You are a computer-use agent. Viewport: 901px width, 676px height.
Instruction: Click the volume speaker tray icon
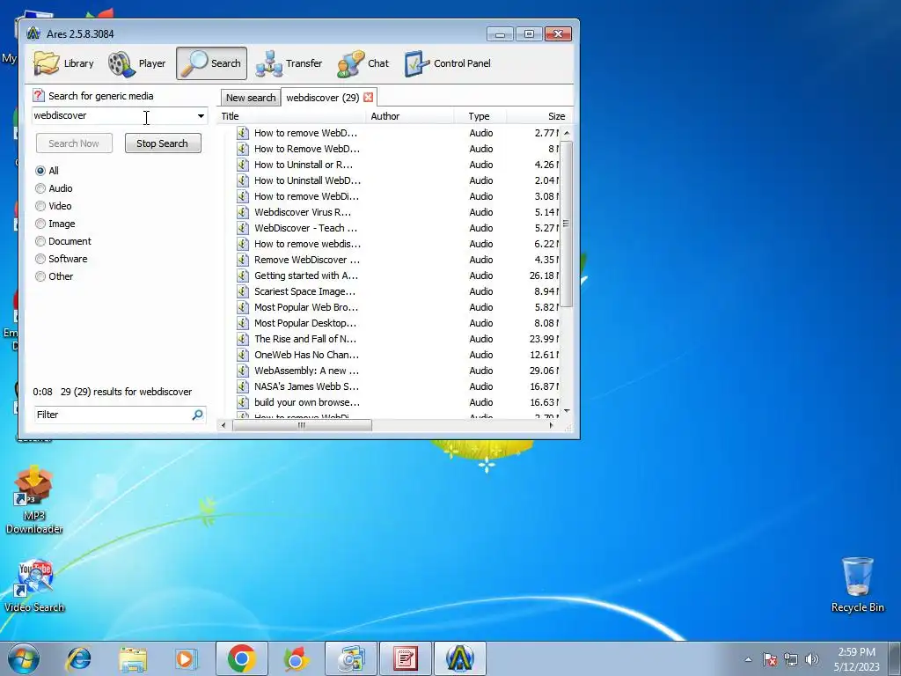[x=811, y=659]
